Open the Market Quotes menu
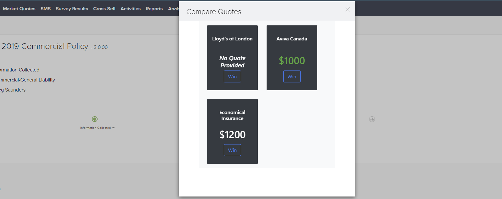The width and height of the screenshot is (502, 199). (x=19, y=9)
